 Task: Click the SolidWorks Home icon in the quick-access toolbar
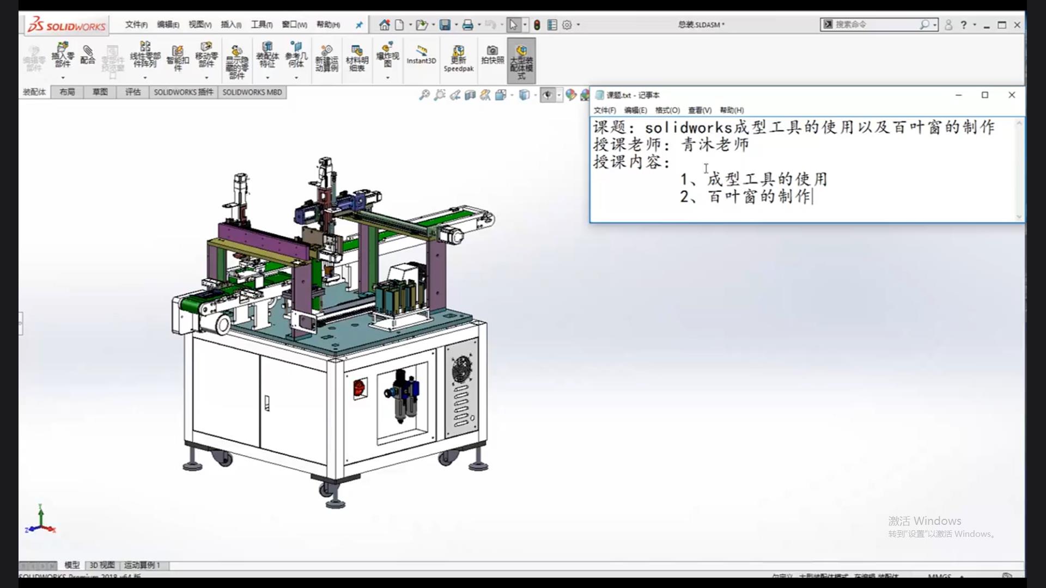pos(385,24)
